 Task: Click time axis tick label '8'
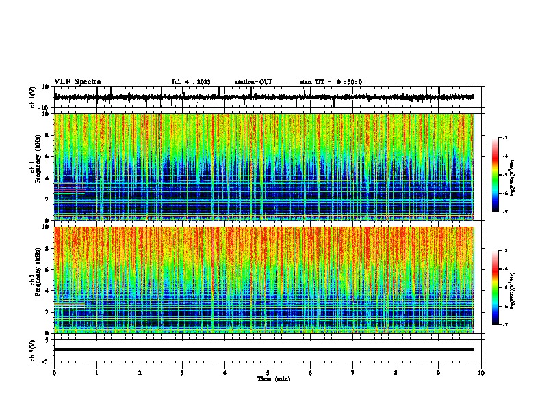coord(396,373)
